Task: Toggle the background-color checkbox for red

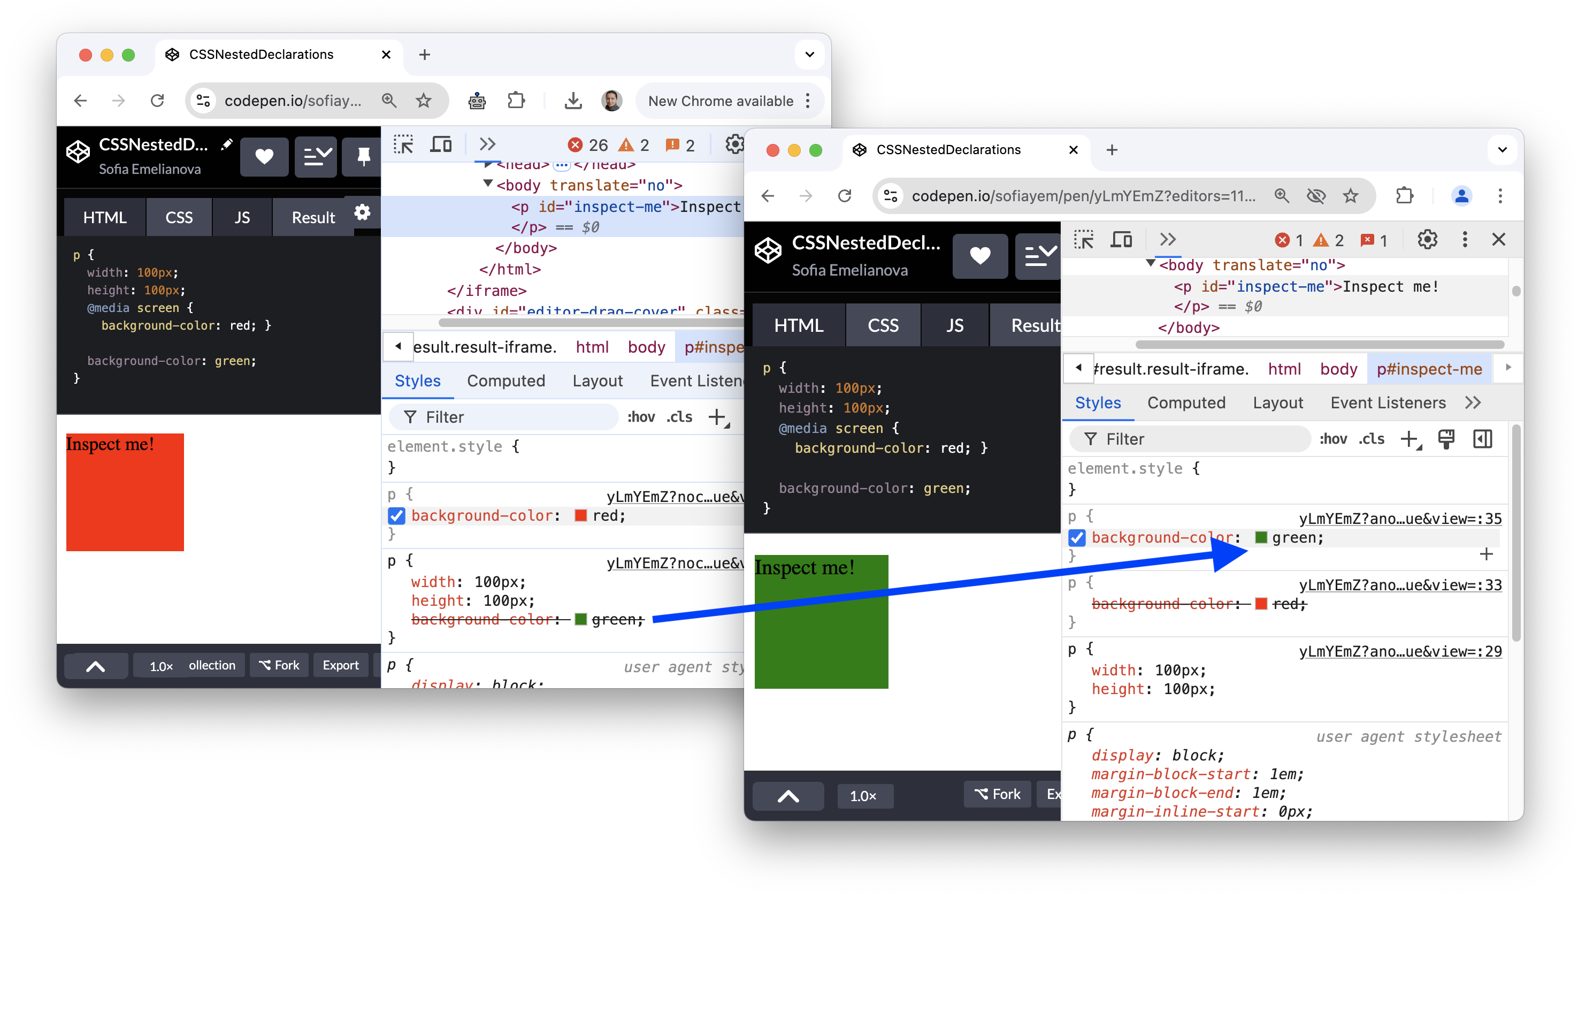Action: [x=399, y=516]
